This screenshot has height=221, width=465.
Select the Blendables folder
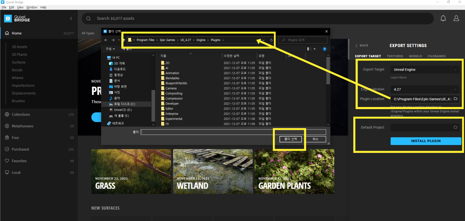click(172, 78)
